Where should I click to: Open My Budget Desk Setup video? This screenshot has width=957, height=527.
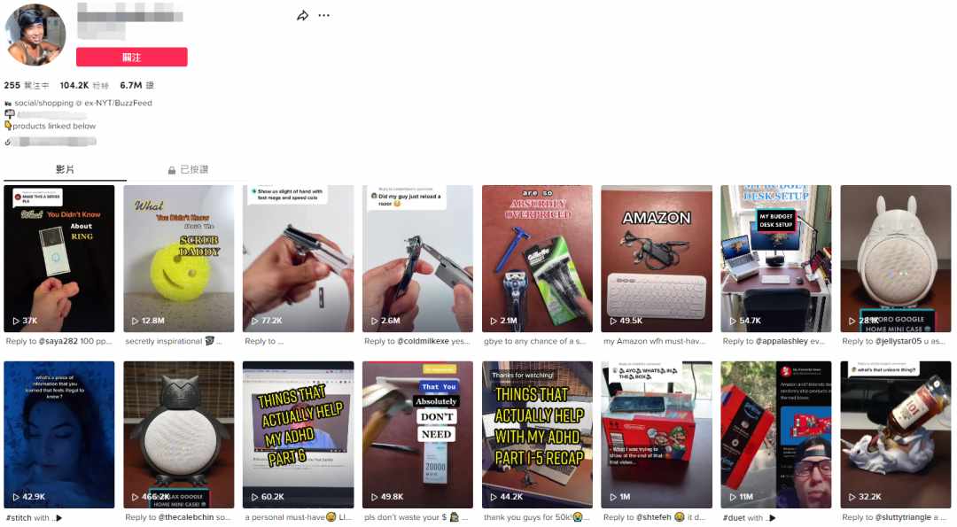point(775,259)
